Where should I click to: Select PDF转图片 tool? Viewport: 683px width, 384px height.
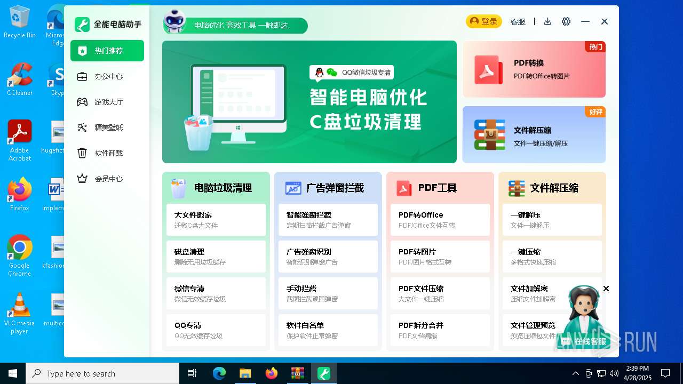[x=440, y=257]
